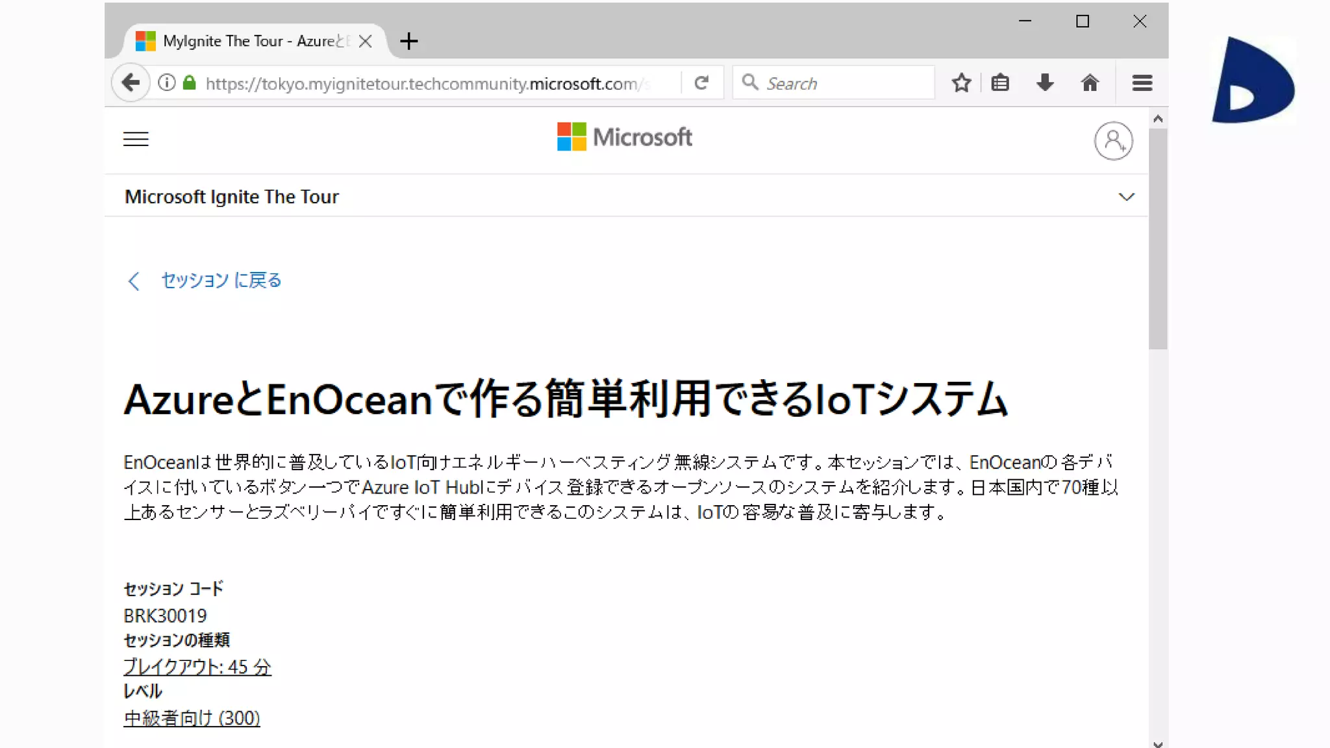The image size is (1330, 748).
Task: Click the ブレイクアウト: 45 分 link
Action: pos(197,666)
